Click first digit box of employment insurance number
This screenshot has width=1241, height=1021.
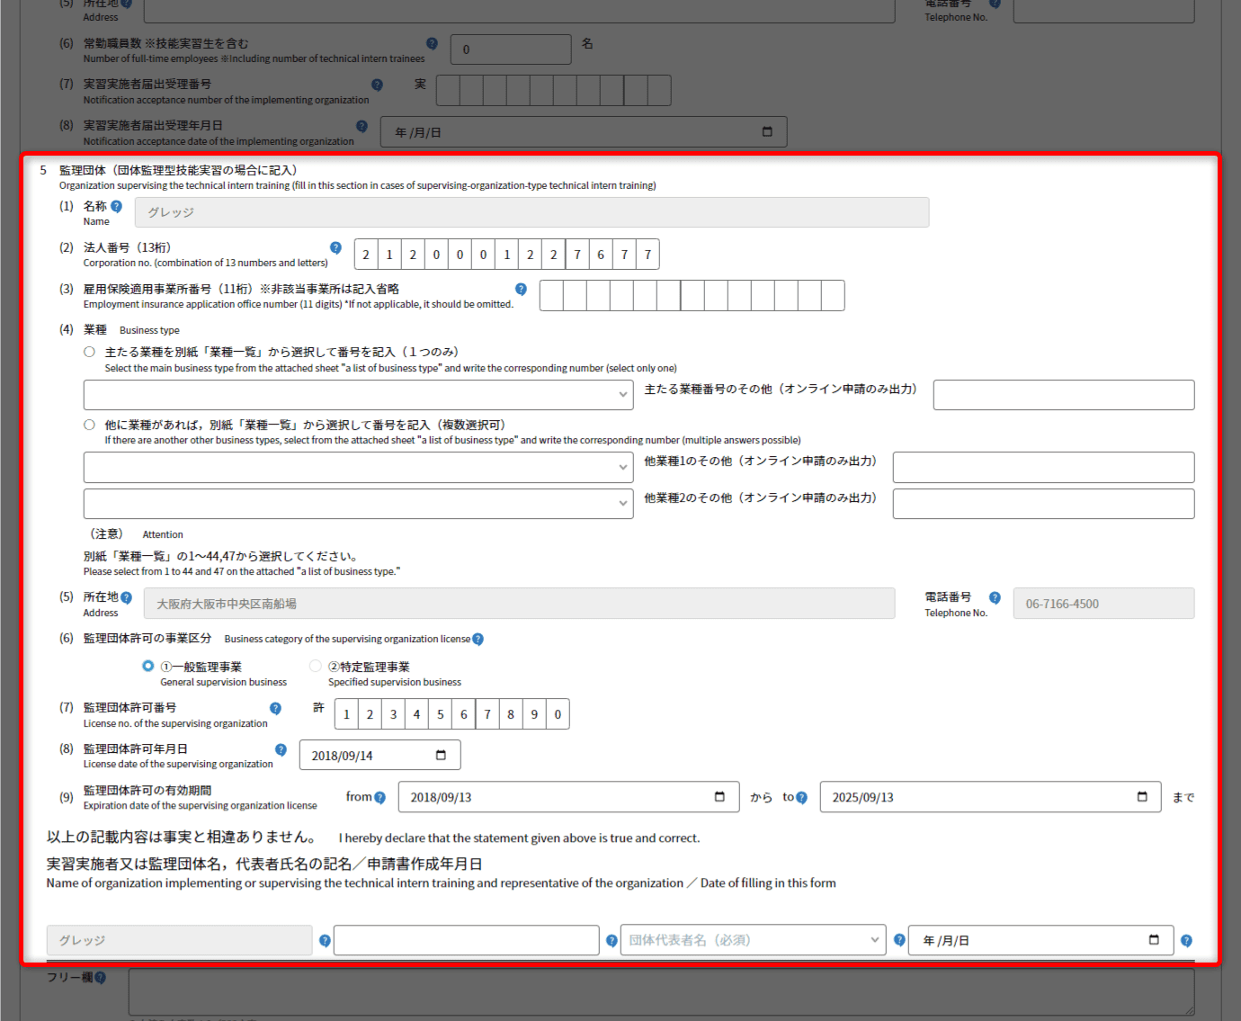[551, 295]
